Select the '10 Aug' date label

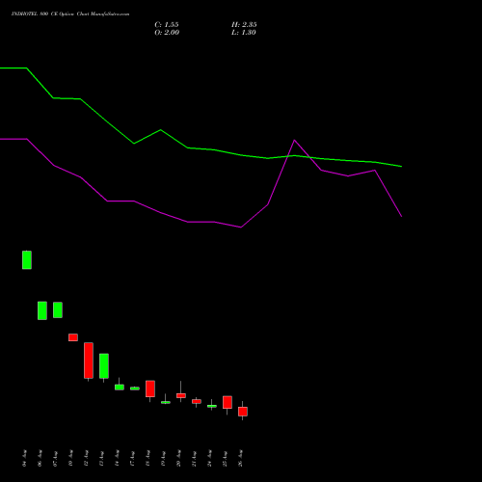[70, 458]
